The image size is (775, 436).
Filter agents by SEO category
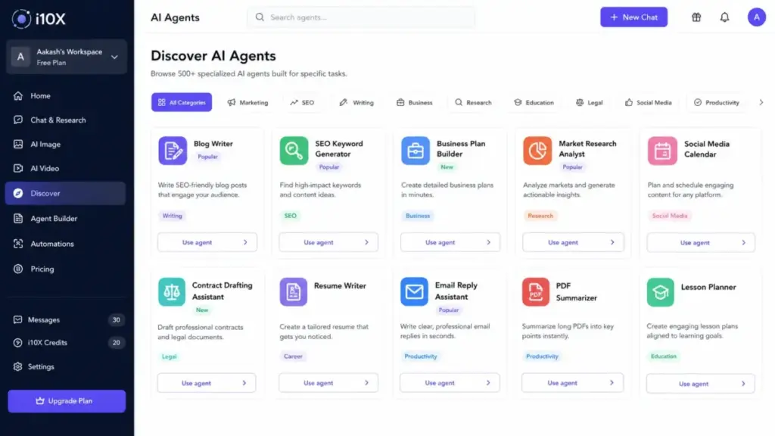[x=302, y=102]
